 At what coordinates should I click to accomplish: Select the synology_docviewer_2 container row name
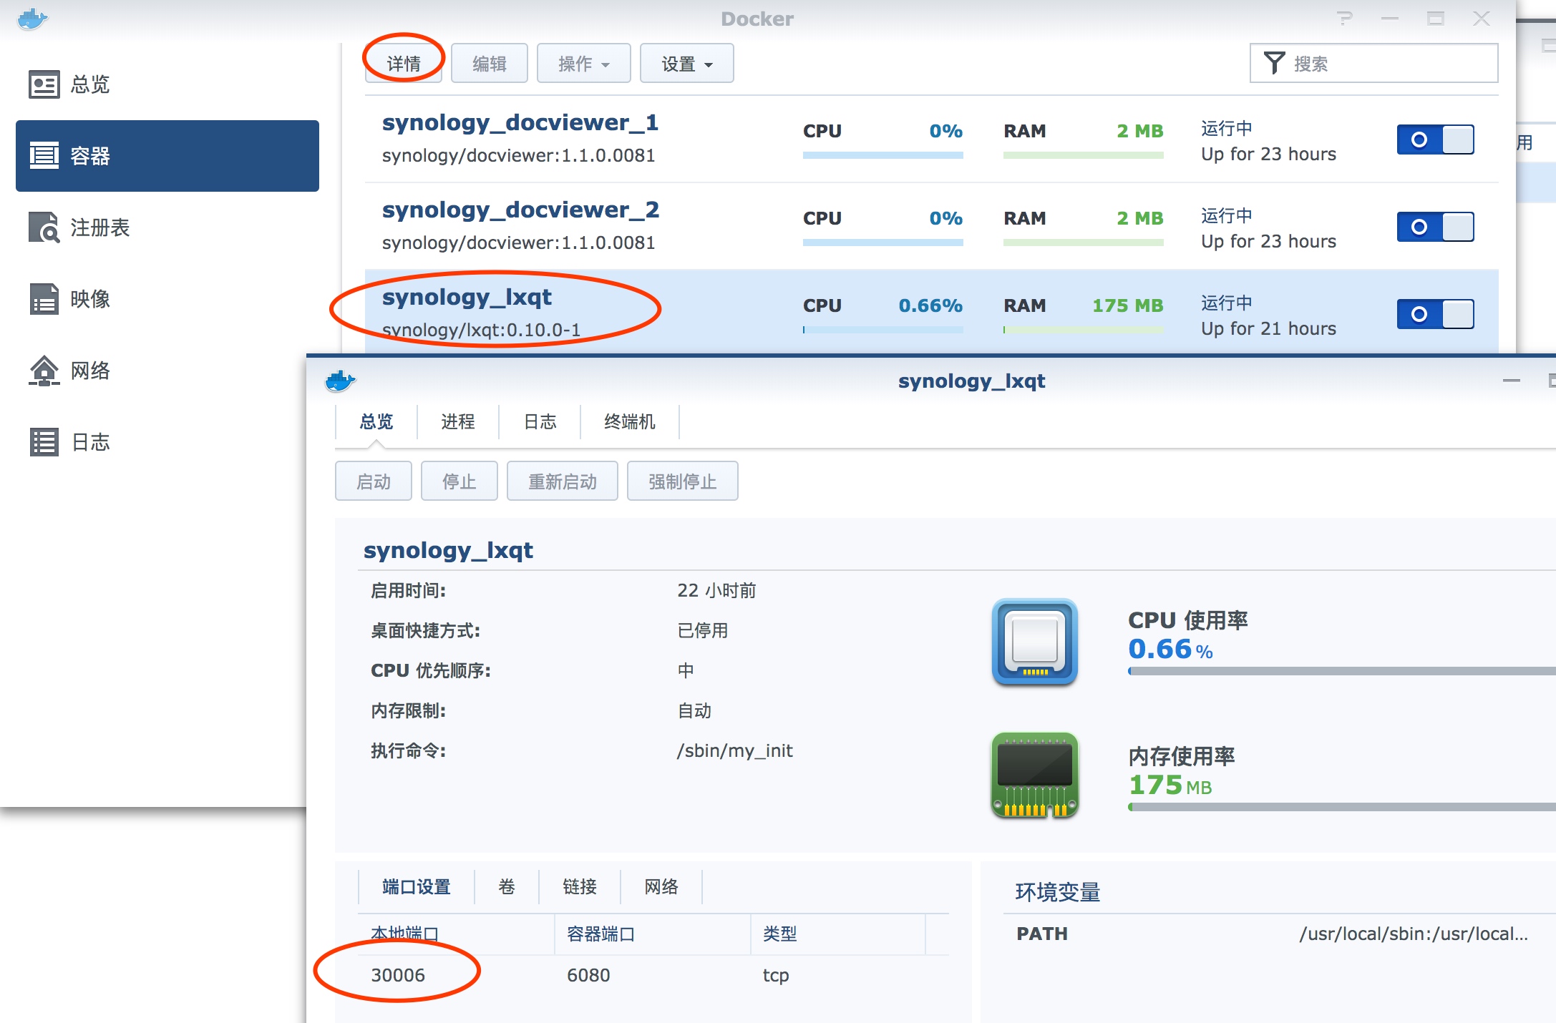click(x=520, y=210)
